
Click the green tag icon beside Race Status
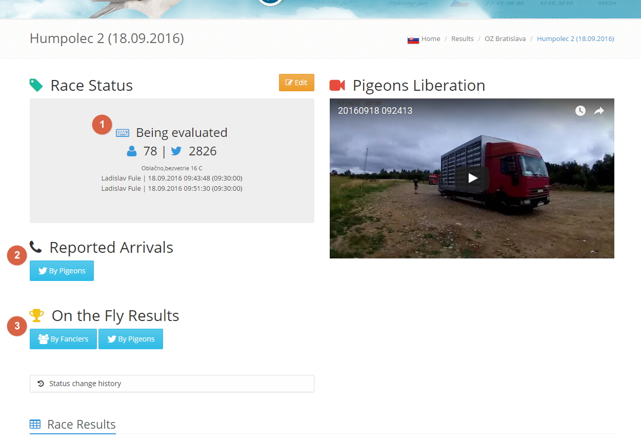pos(36,85)
